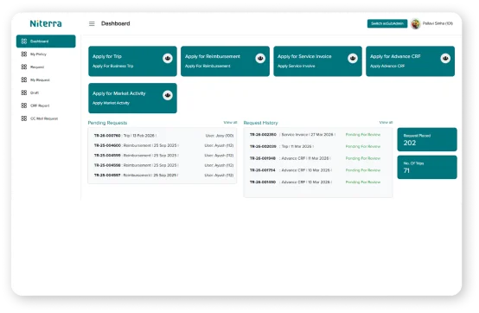Screen dimensions: 479x313
Task: Click the round icon on Apply for Advance CRF card
Action: (445, 58)
